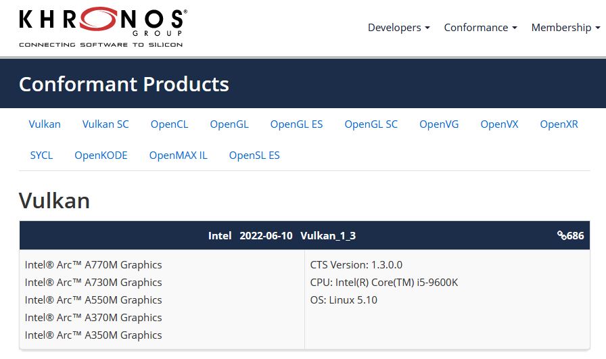
Task: Click the 2022-06-10 submission date
Action: [266, 236]
